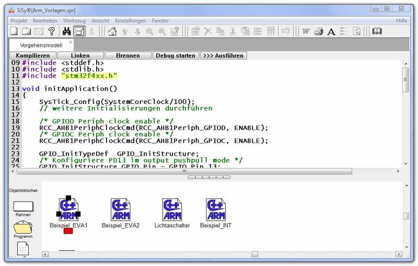Viewport: 418px width, 266px height.
Task: Click the "stm32f4xx.h" highlighted include text
Action: click(89, 76)
